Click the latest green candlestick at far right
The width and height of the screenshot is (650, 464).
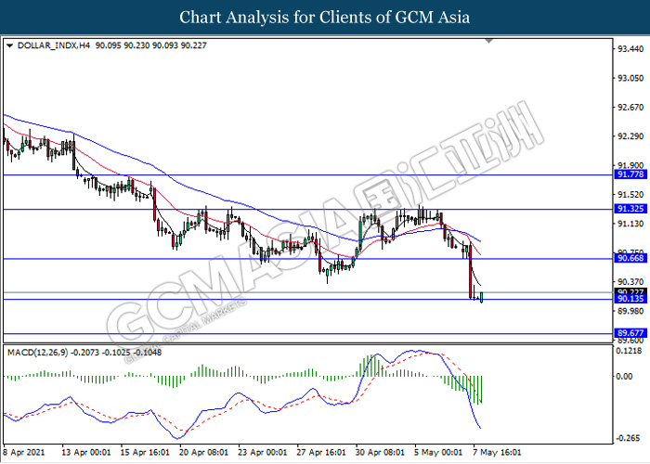pos(482,296)
